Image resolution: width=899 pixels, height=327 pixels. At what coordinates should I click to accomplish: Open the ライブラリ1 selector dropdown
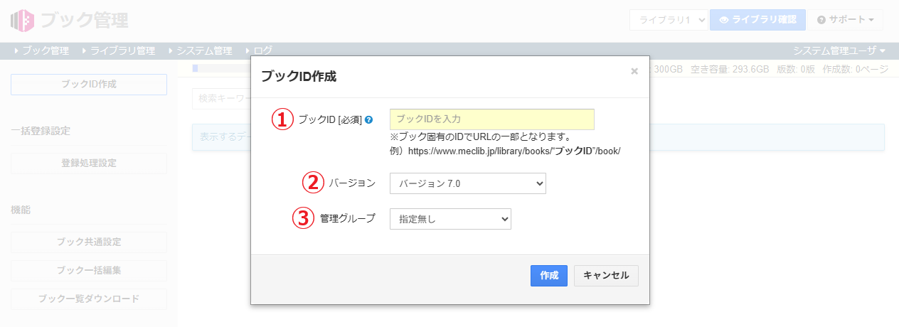coord(668,20)
